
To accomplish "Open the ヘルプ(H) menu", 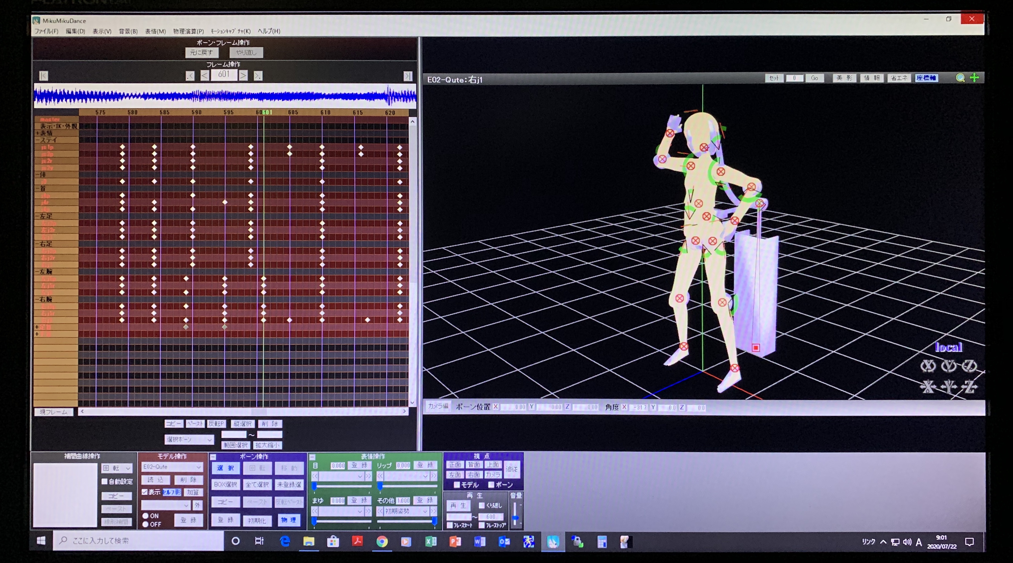I will click(x=269, y=31).
